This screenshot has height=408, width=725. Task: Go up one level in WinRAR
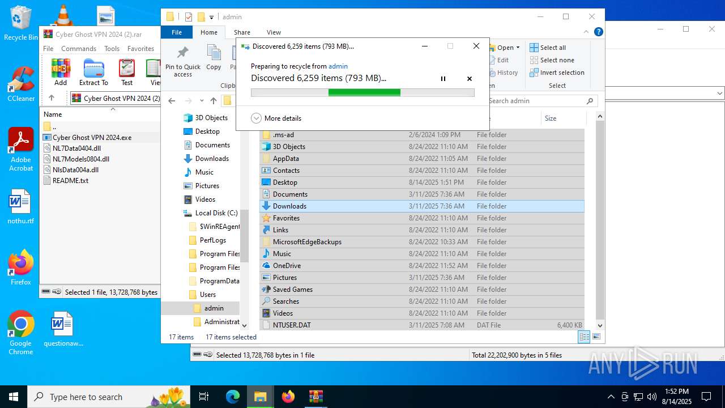pyautogui.click(x=52, y=98)
